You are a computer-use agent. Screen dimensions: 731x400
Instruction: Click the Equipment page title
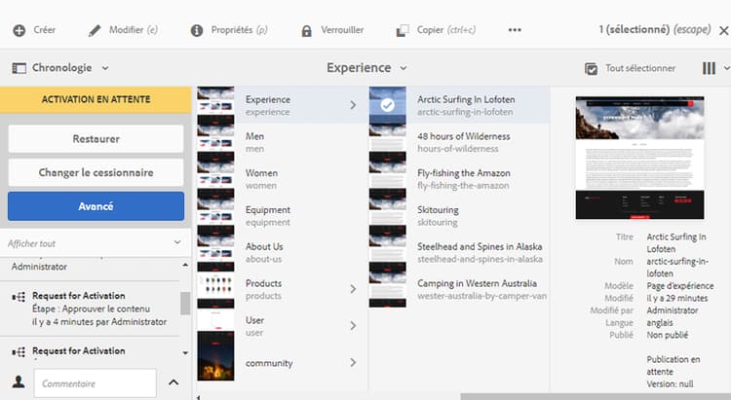[268, 210]
